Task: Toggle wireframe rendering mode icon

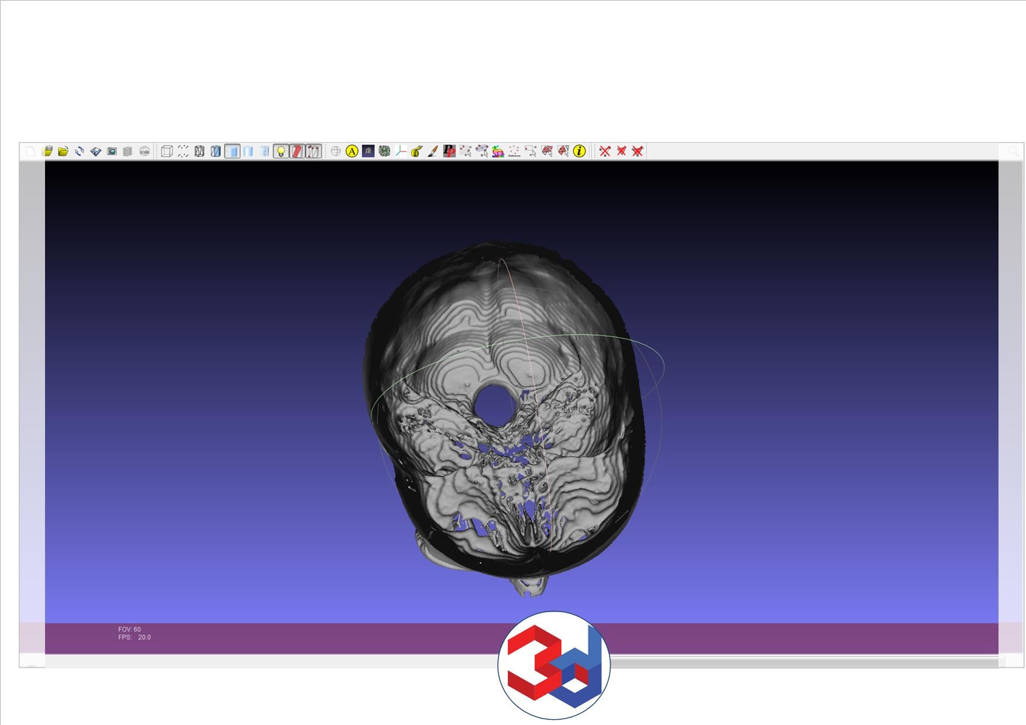Action: [199, 151]
